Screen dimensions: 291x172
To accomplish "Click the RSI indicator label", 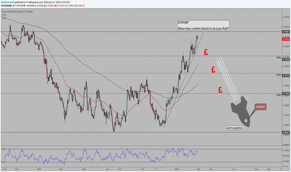I will point(3,149).
